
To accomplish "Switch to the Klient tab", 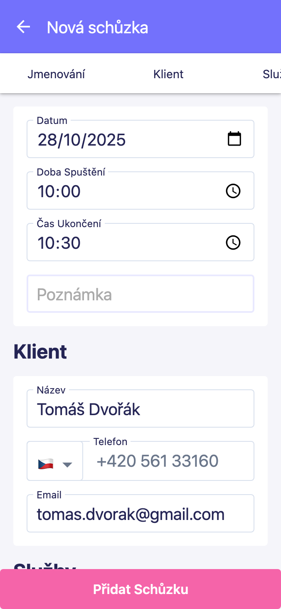I will 168,74.
